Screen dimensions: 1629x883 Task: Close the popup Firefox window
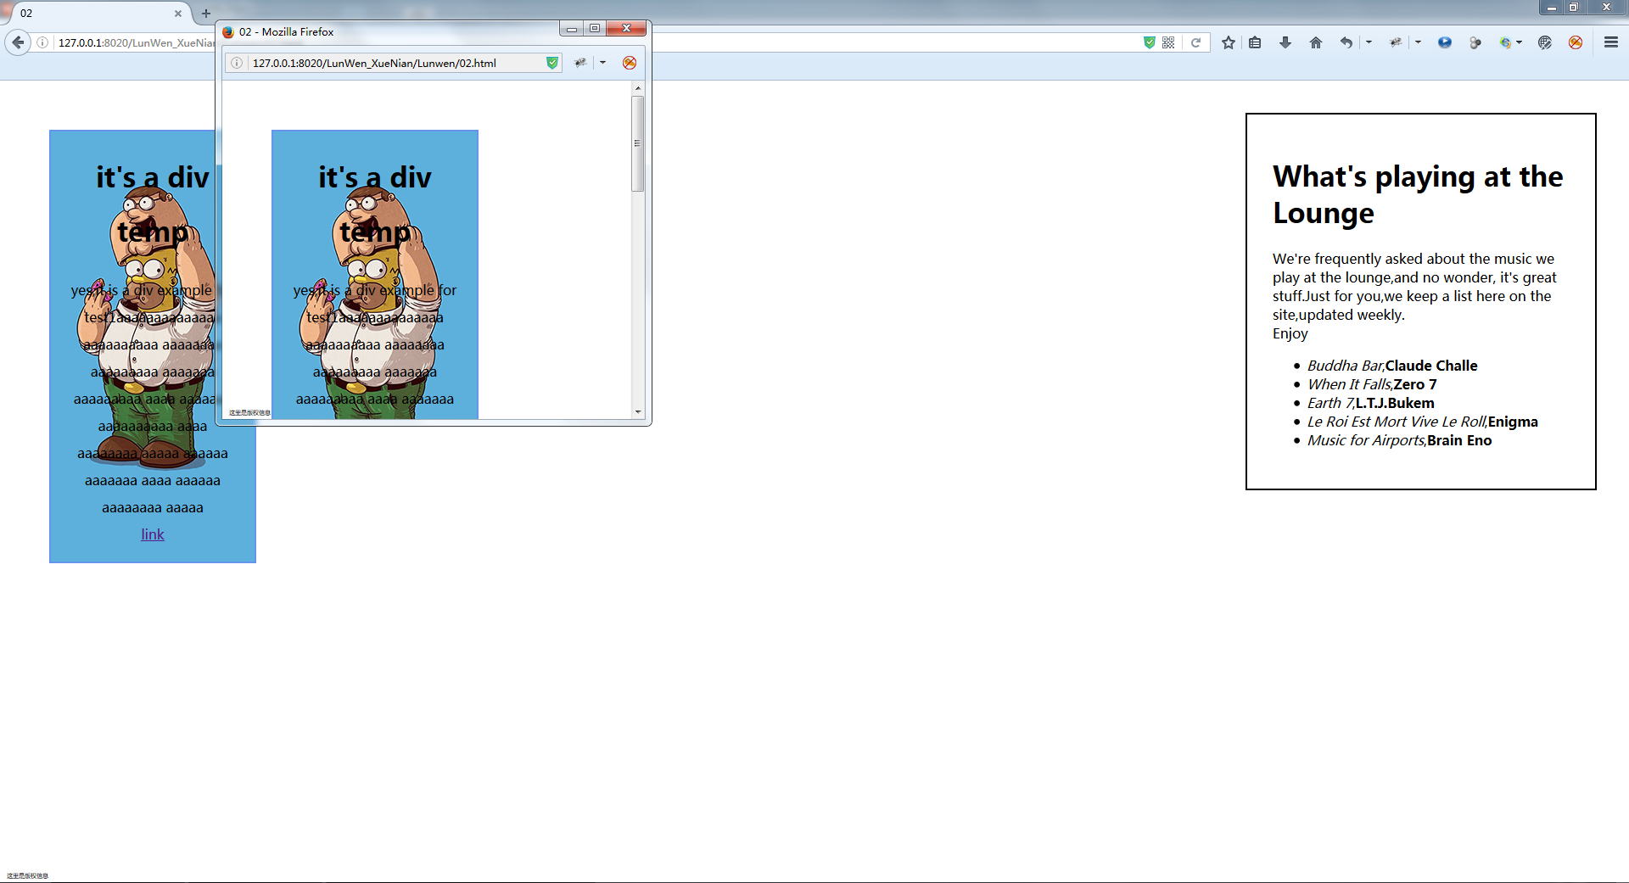tap(626, 28)
